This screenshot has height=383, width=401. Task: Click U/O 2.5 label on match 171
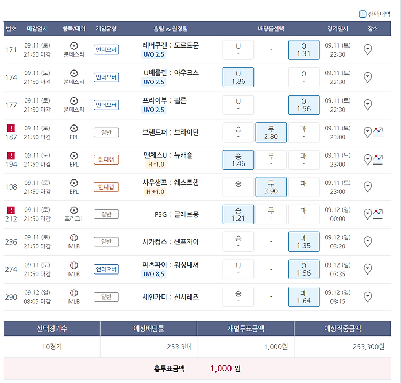pyautogui.click(x=153, y=54)
